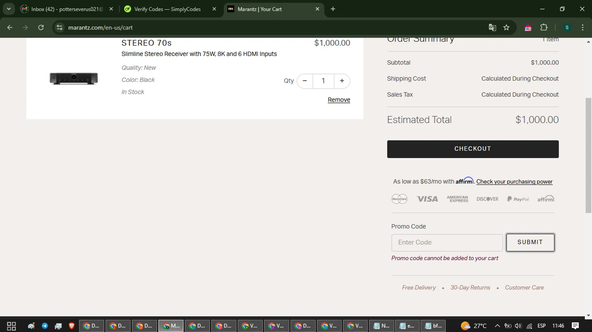Open the weather widget showing 27°C
Image resolution: width=592 pixels, height=332 pixels.
(x=474, y=326)
